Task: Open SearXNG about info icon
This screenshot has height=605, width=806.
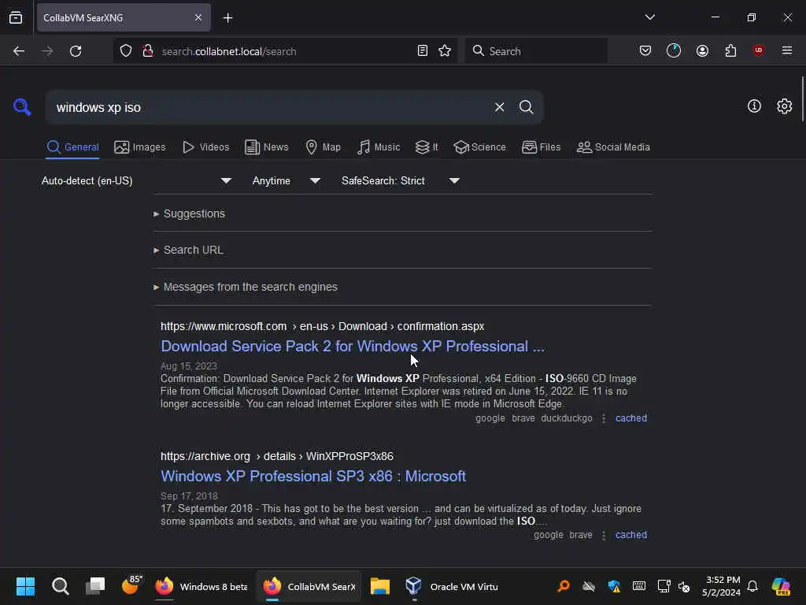Action: [x=754, y=106]
